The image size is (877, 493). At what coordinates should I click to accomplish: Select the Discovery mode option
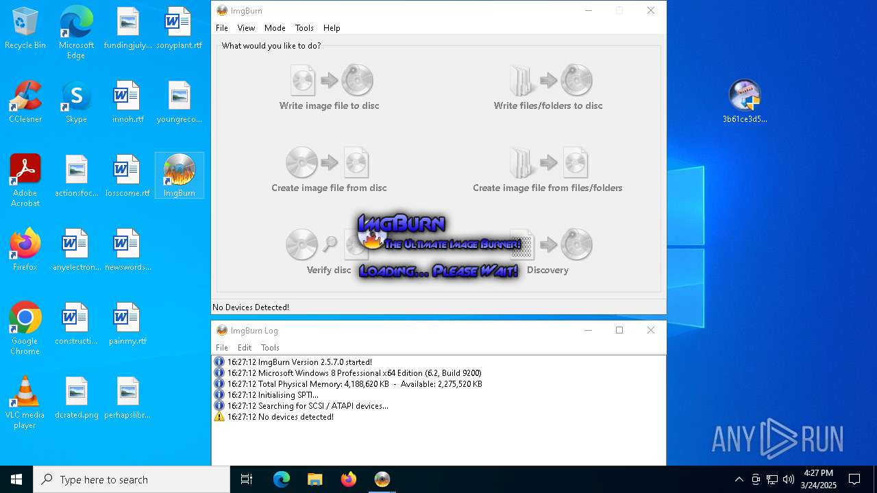click(x=548, y=252)
